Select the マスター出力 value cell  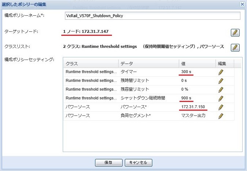coord(193,116)
